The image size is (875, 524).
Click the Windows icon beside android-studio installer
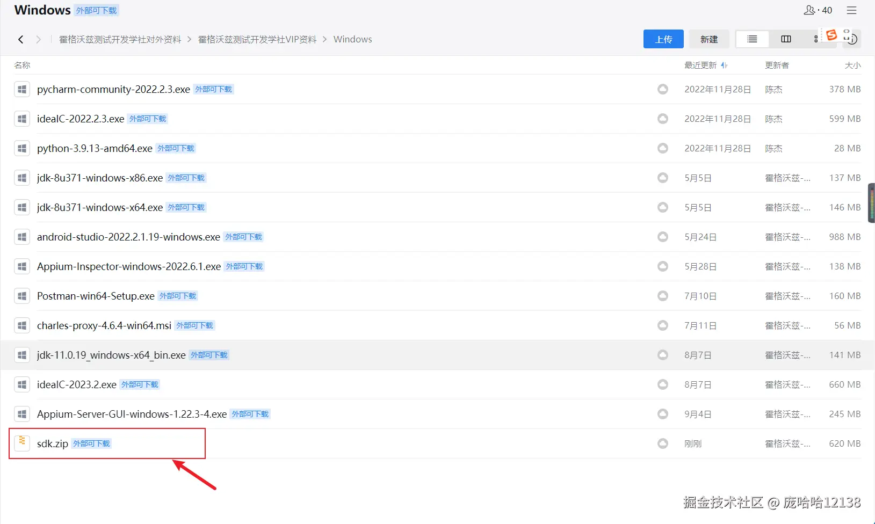coord(21,236)
